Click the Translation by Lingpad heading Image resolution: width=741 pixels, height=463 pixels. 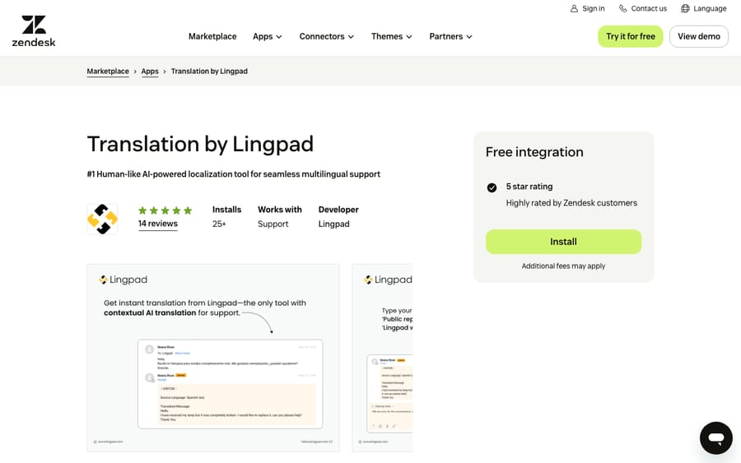200,144
